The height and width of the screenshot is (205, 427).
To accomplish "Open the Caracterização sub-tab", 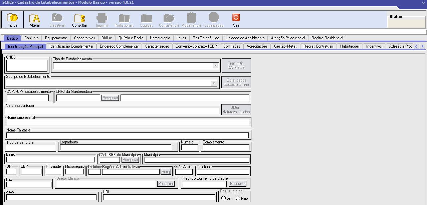I will (157, 46).
